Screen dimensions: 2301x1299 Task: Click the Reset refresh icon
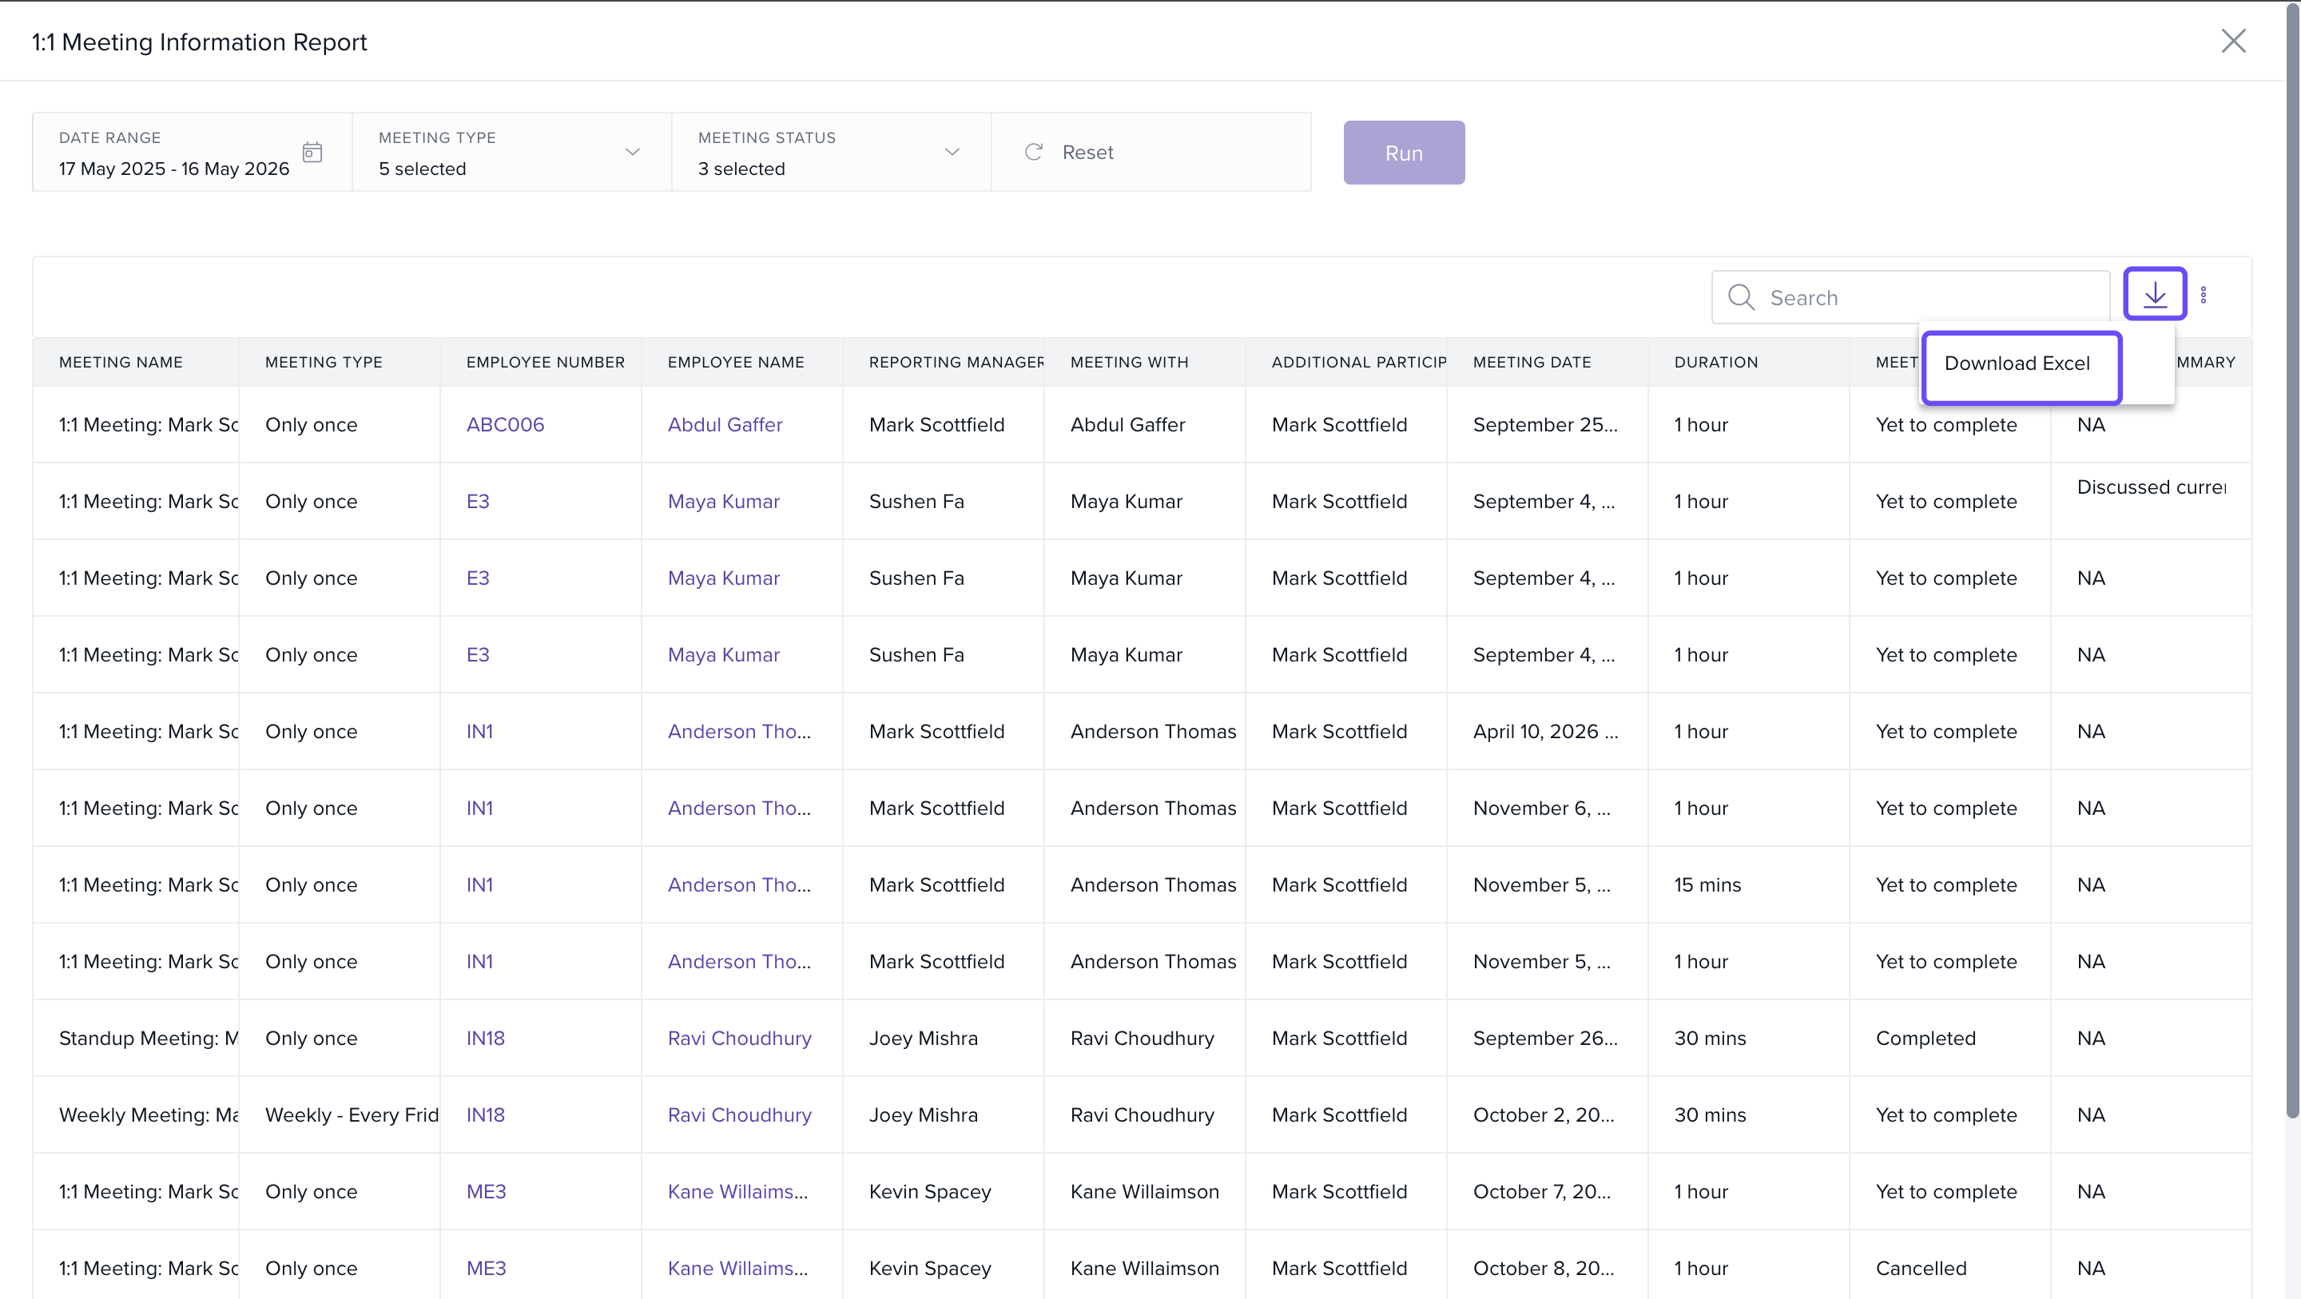[1034, 152]
